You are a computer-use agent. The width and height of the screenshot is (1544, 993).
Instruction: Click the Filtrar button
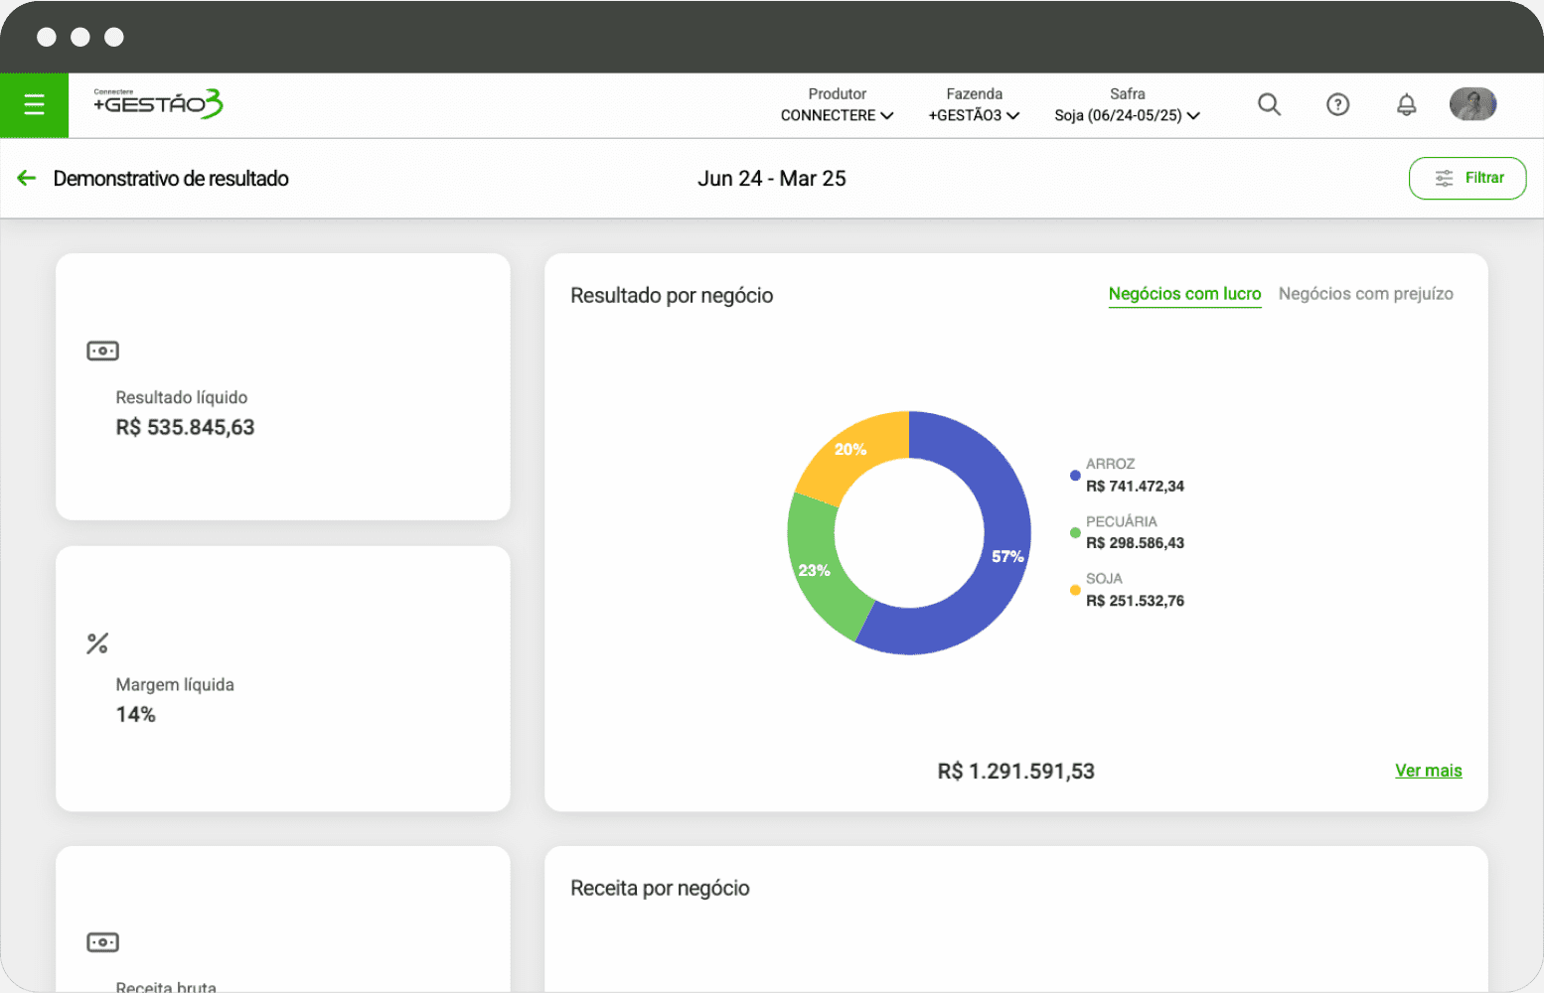[x=1467, y=178]
